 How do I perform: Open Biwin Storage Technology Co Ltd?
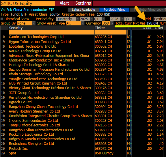click(x=36, y=74)
